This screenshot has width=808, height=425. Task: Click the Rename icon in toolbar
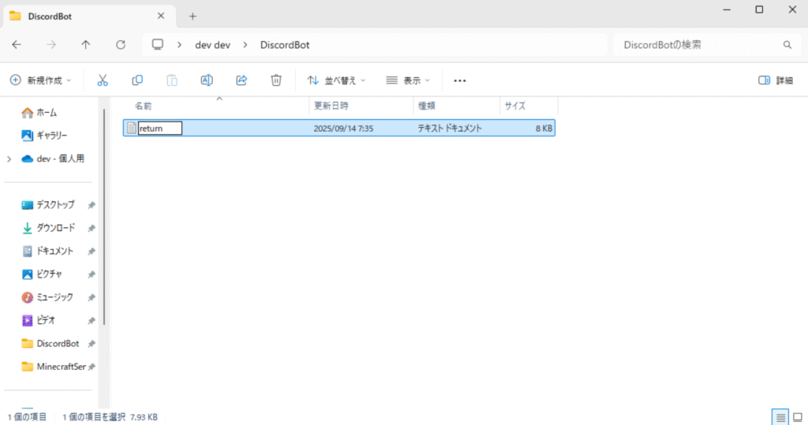tap(207, 80)
